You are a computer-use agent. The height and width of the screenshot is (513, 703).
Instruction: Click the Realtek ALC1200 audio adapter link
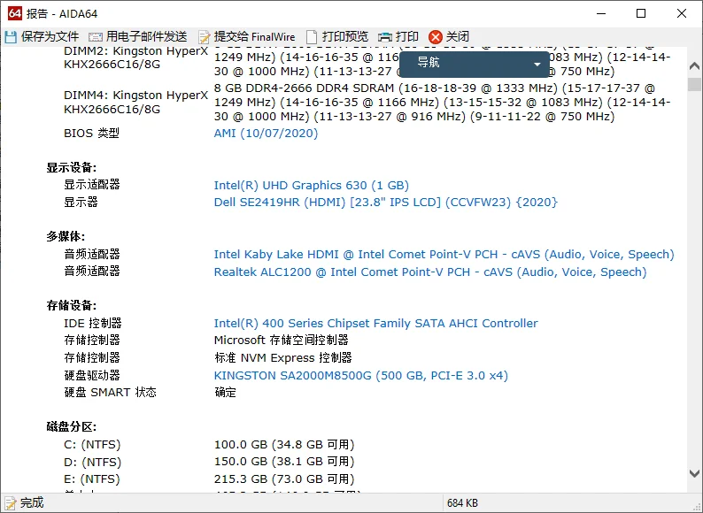point(429,272)
